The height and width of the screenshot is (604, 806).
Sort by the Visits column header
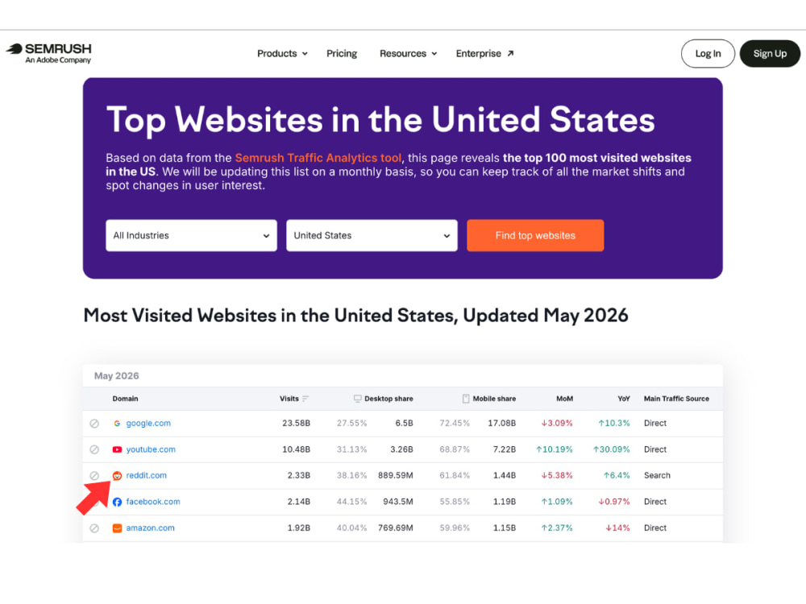tap(289, 399)
